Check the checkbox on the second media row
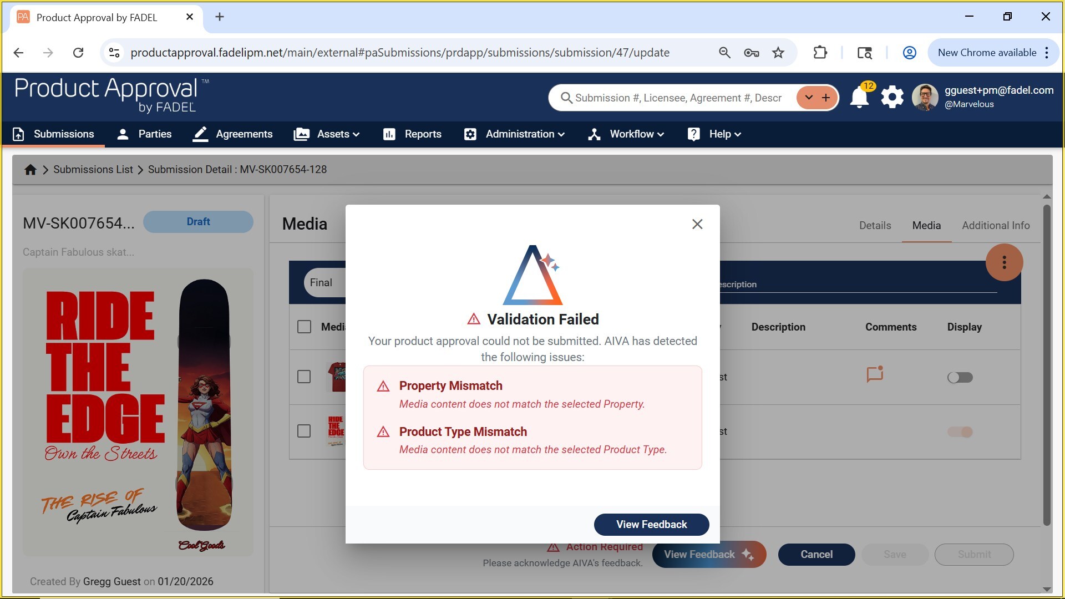Image resolution: width=1065 pixels, height=599 pixels. coord(304,430)
